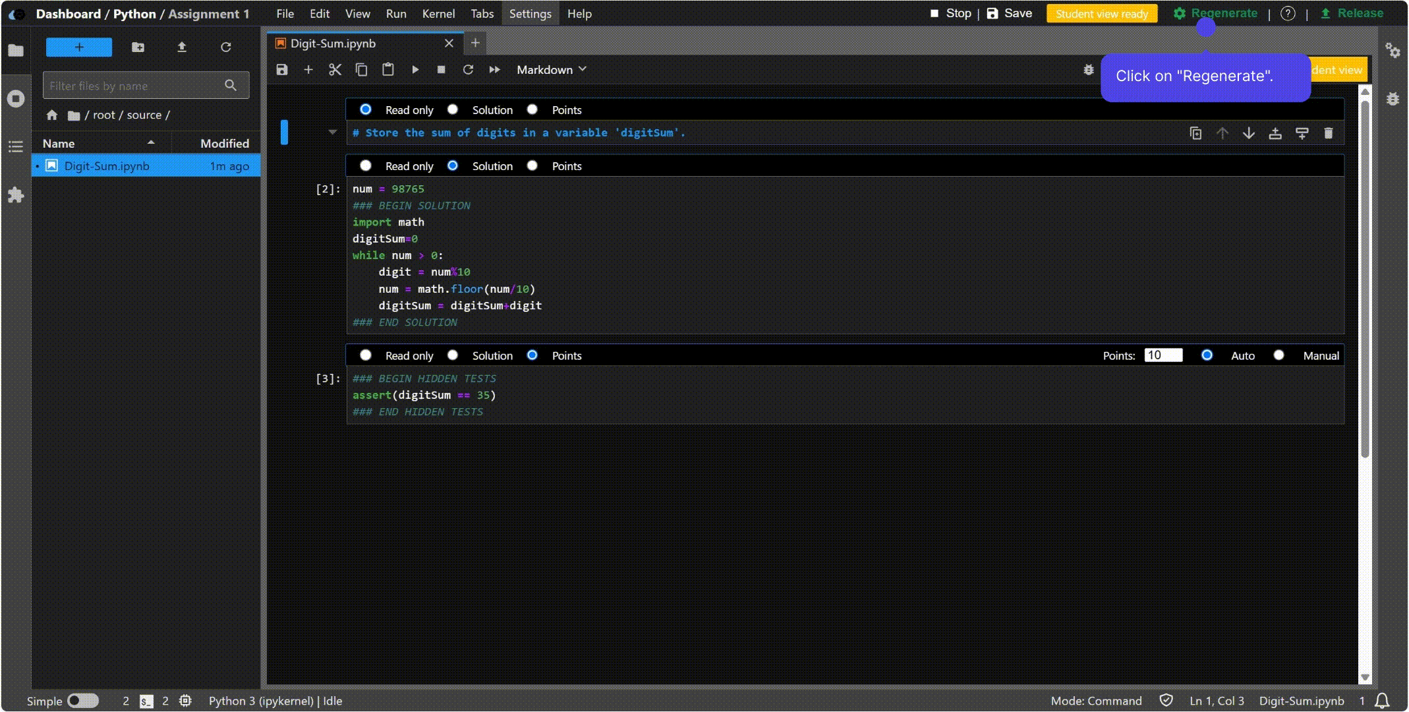Screen dimensions: 1409x712
Task: Click the Regenerate button
Action: [x=1215, y=14]
